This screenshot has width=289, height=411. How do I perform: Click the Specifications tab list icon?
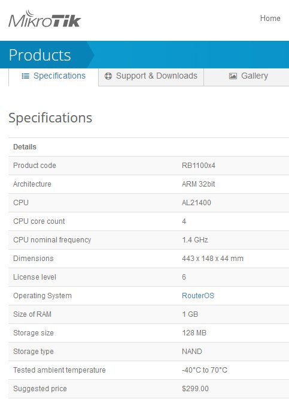point(25,76)
